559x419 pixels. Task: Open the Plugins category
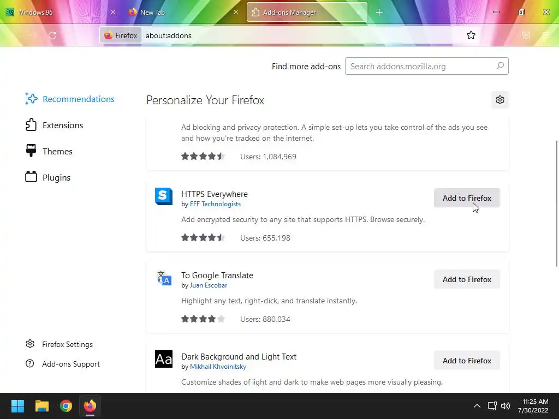pyautogui.click(x=48, y=177)
